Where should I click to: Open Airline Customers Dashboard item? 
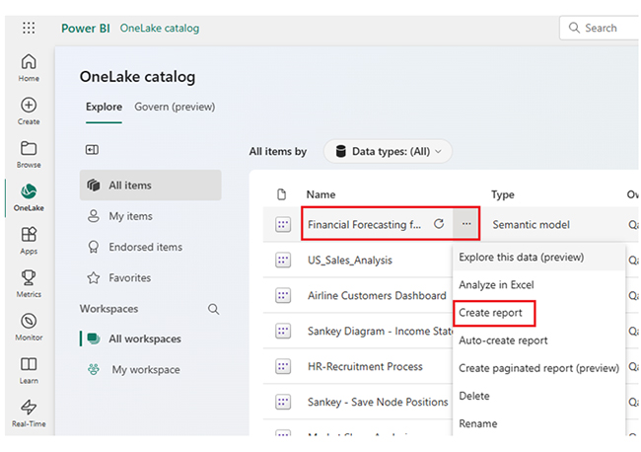377,295
